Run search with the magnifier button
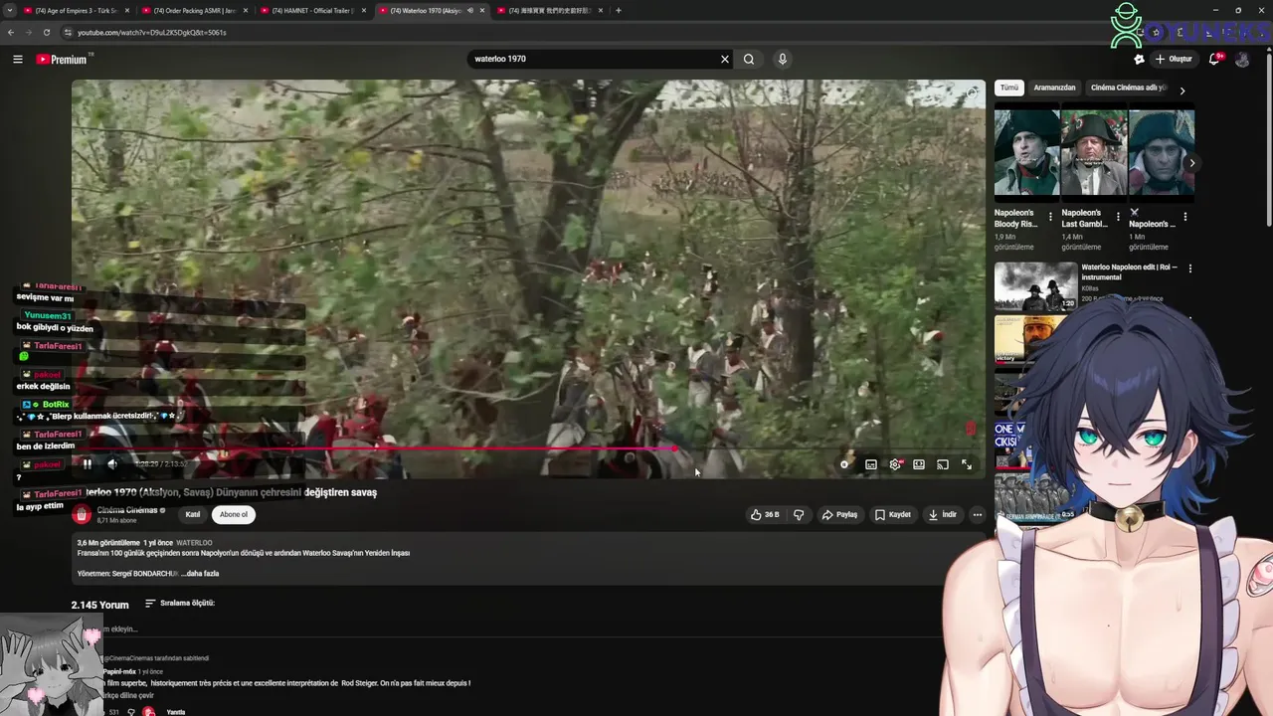Image resolution: width=1273 pixels, height=716 pixels. (x=749, y=59)
